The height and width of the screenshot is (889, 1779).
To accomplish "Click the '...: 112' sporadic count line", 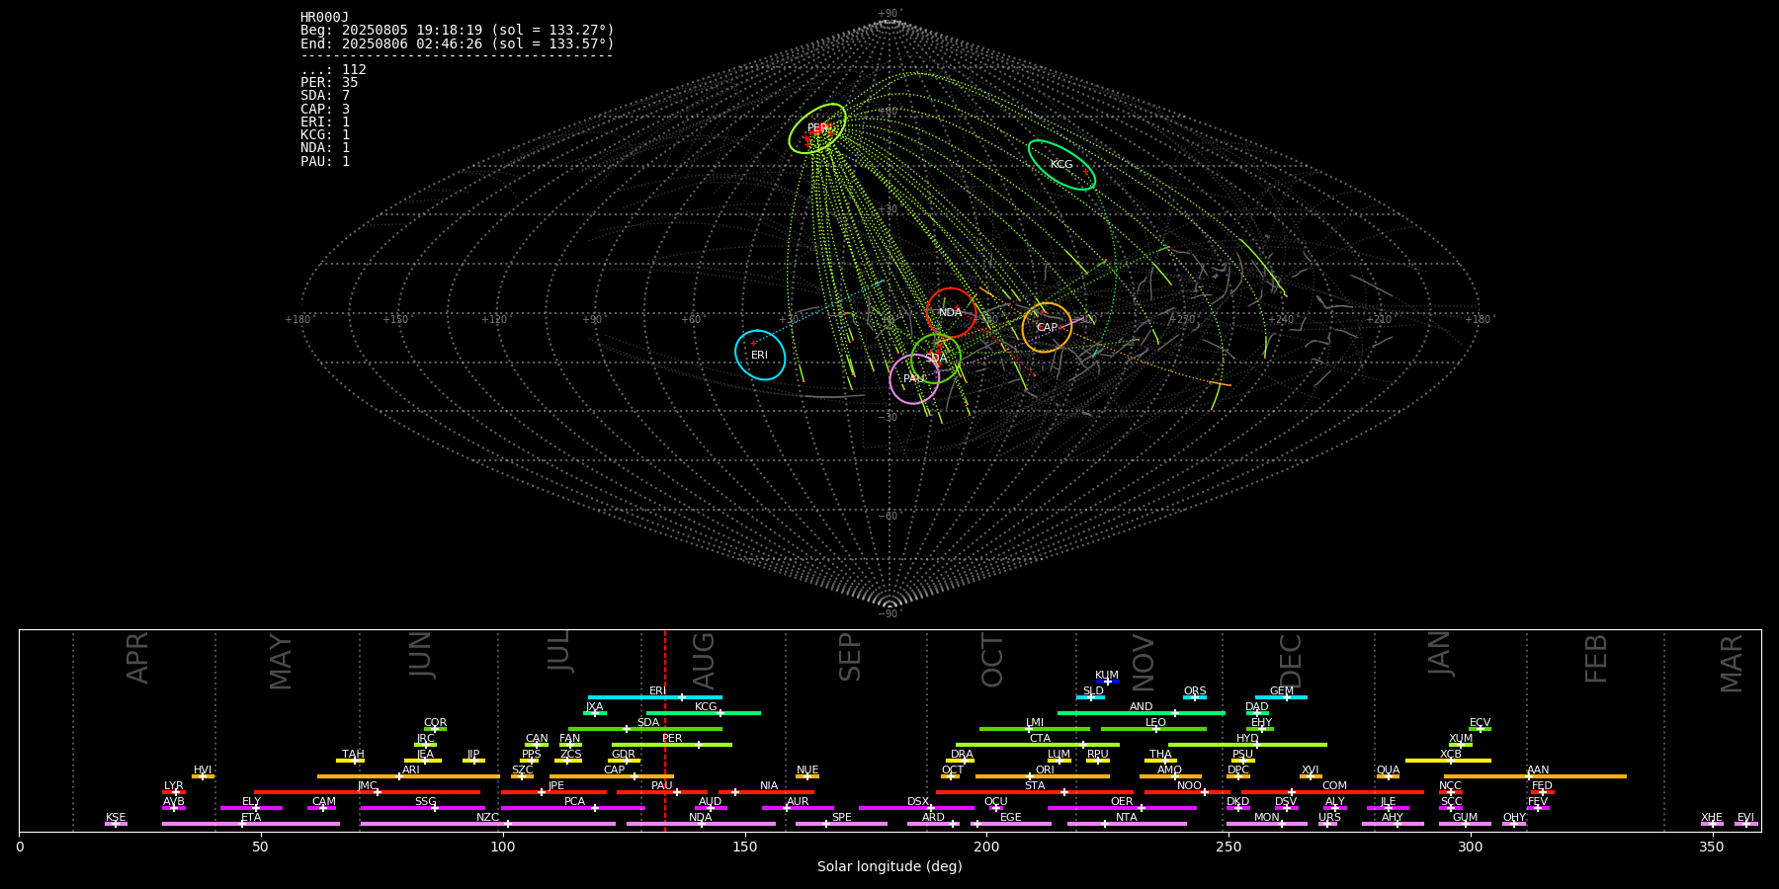I will [x=333, y=70].
